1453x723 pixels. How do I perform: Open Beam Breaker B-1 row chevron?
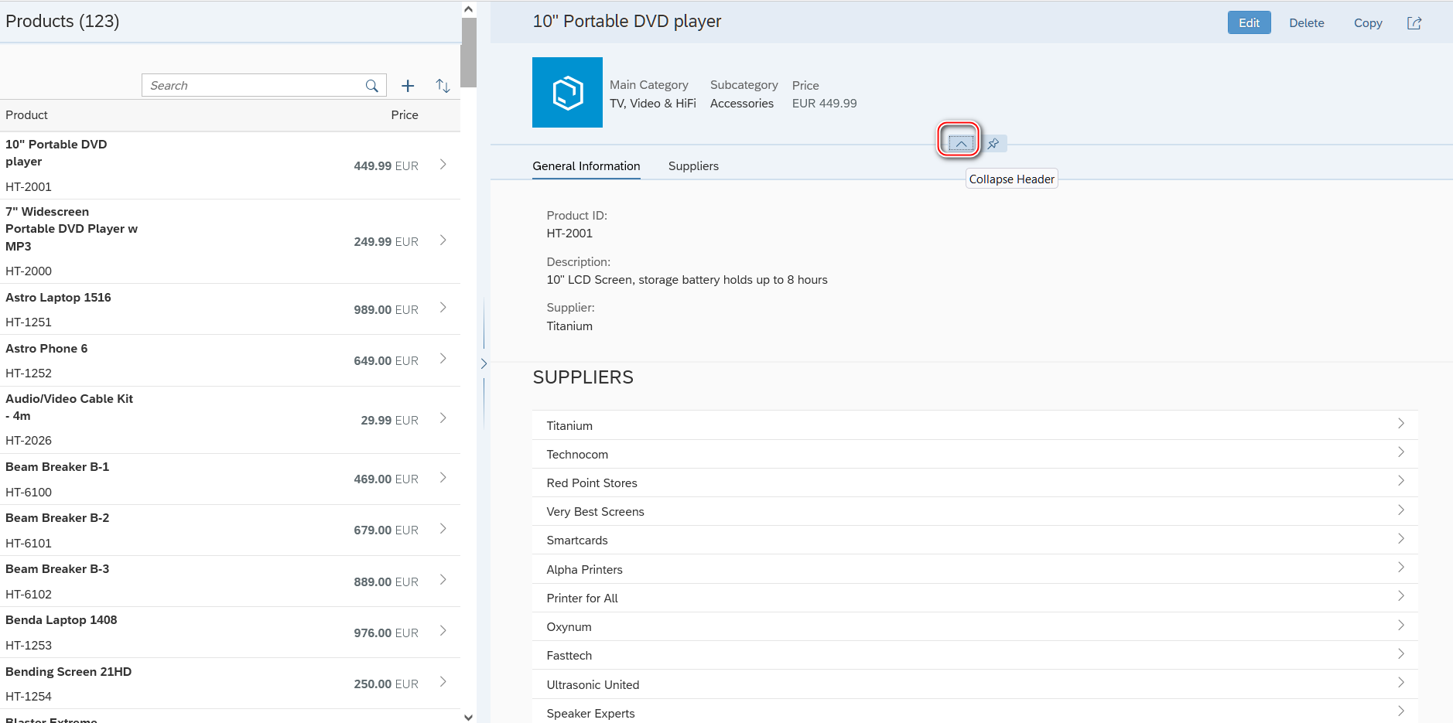click(x=443, y=478)
